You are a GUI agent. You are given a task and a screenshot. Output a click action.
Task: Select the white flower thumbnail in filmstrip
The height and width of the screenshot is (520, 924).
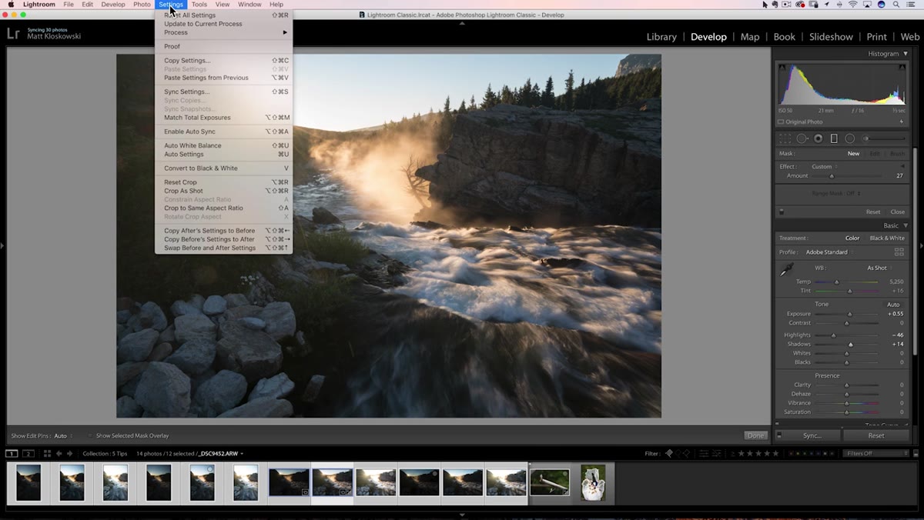pyautogui.click(x=593, y=482)
